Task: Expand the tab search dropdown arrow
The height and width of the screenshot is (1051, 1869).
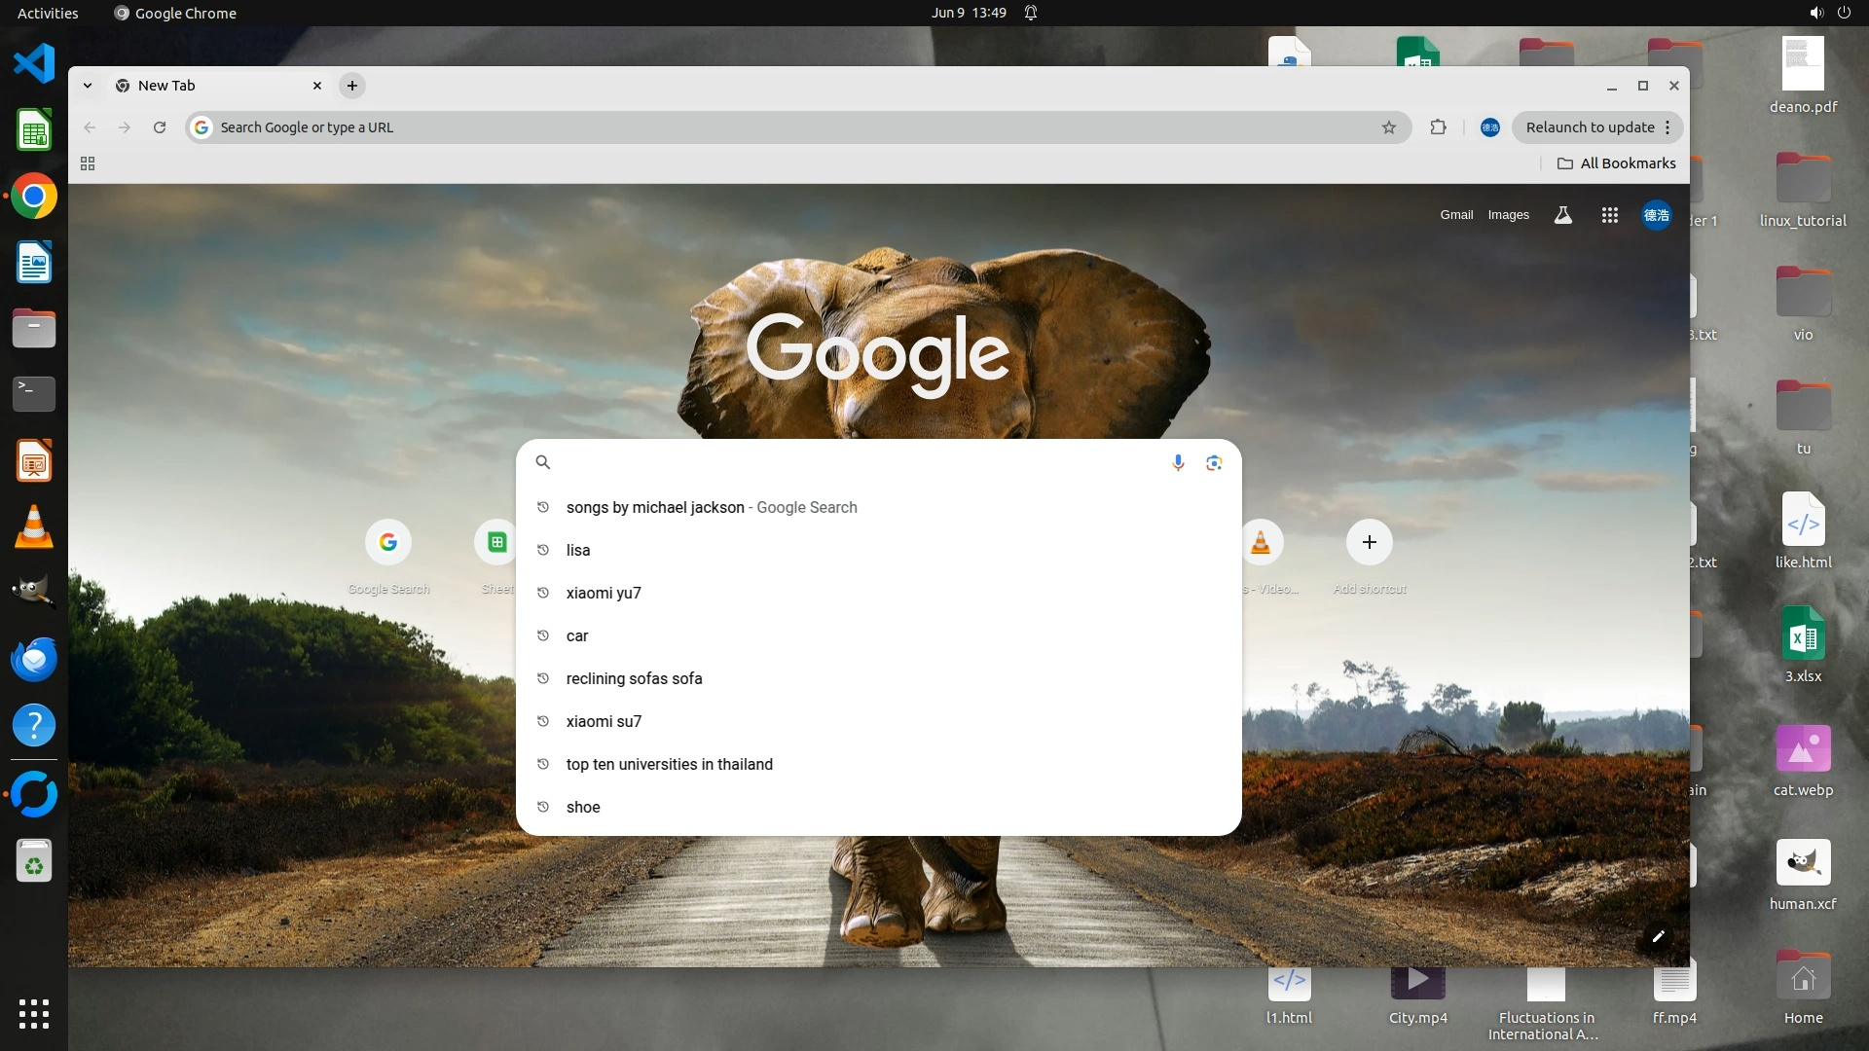Action: (88, 86)
